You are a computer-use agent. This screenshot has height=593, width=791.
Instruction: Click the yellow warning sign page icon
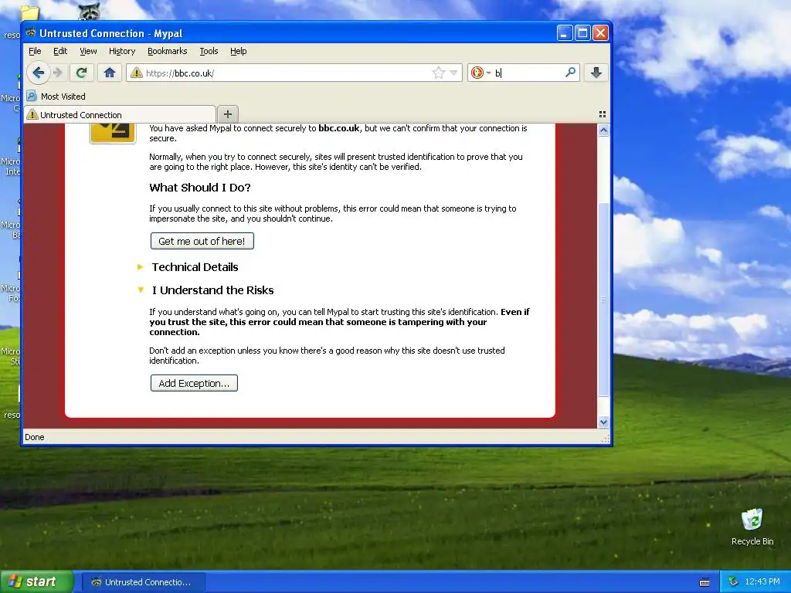[113, 133]
